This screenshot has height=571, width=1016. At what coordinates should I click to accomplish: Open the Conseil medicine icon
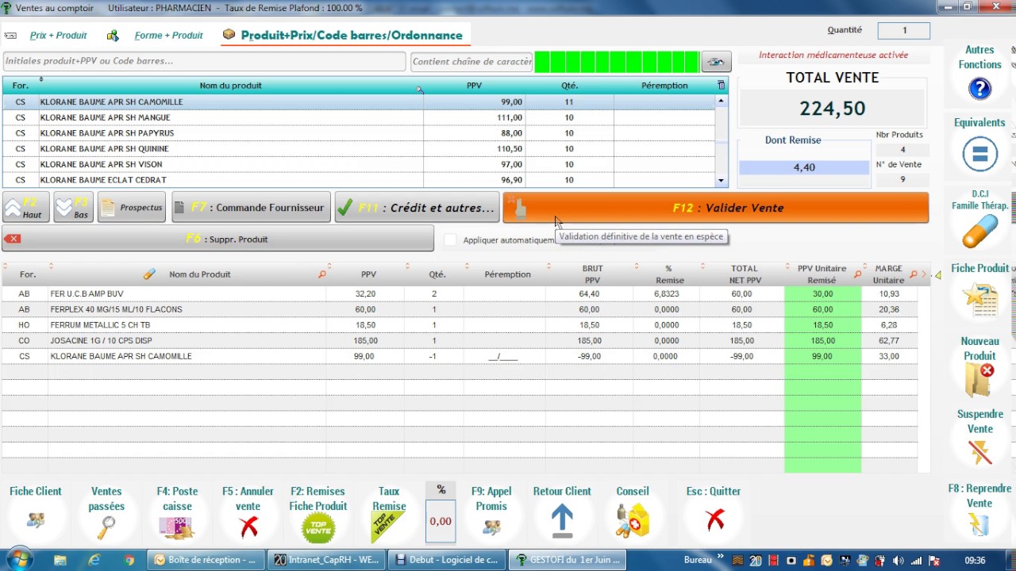point(633,522)
